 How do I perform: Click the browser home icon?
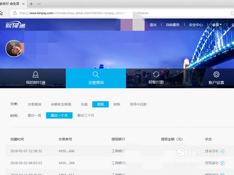click(x=1, y=13)
